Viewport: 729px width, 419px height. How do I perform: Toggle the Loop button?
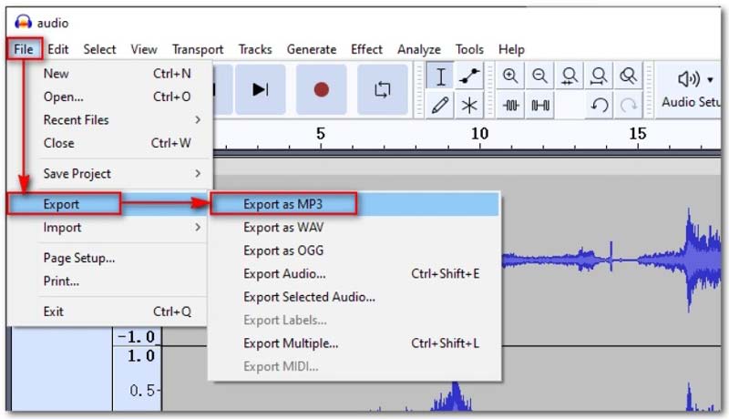382,89
